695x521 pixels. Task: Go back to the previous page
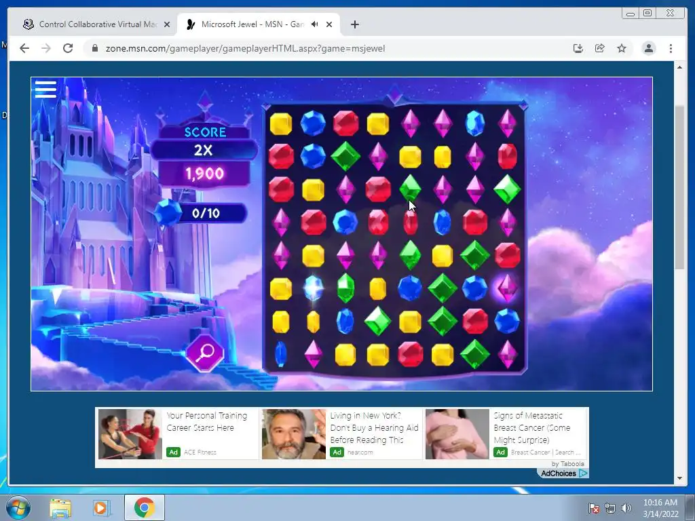24,48
